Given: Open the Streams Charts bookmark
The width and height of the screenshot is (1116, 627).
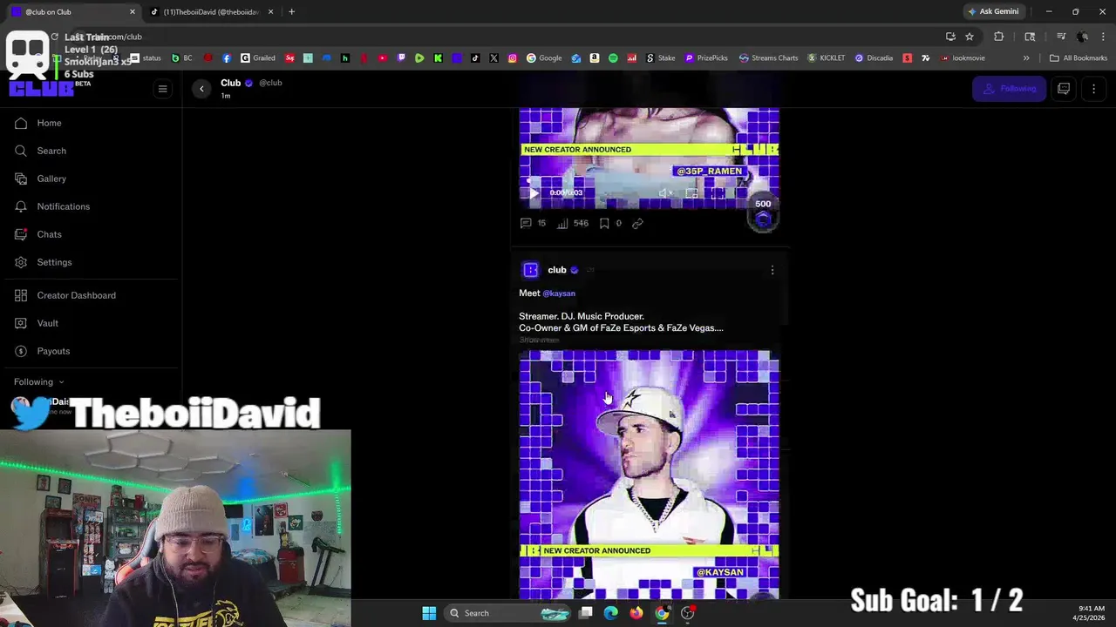Looking at the screenshot, I should 768,58.
